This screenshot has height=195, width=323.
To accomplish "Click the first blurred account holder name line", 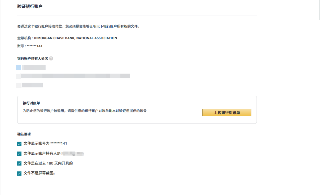I will click(34, 67).
